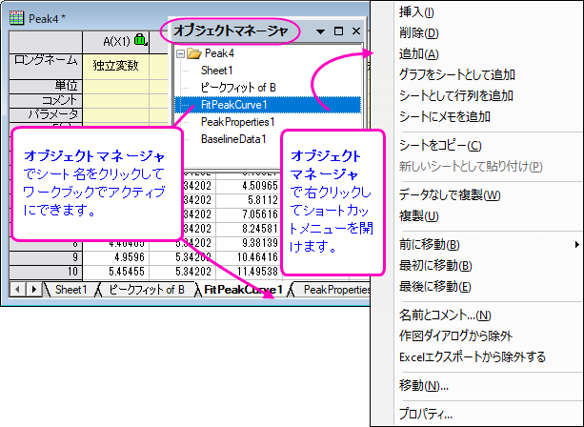Switch to the Sheet1 worksheet tab
This screenshot has width=584, height=427.
(70, 290)
